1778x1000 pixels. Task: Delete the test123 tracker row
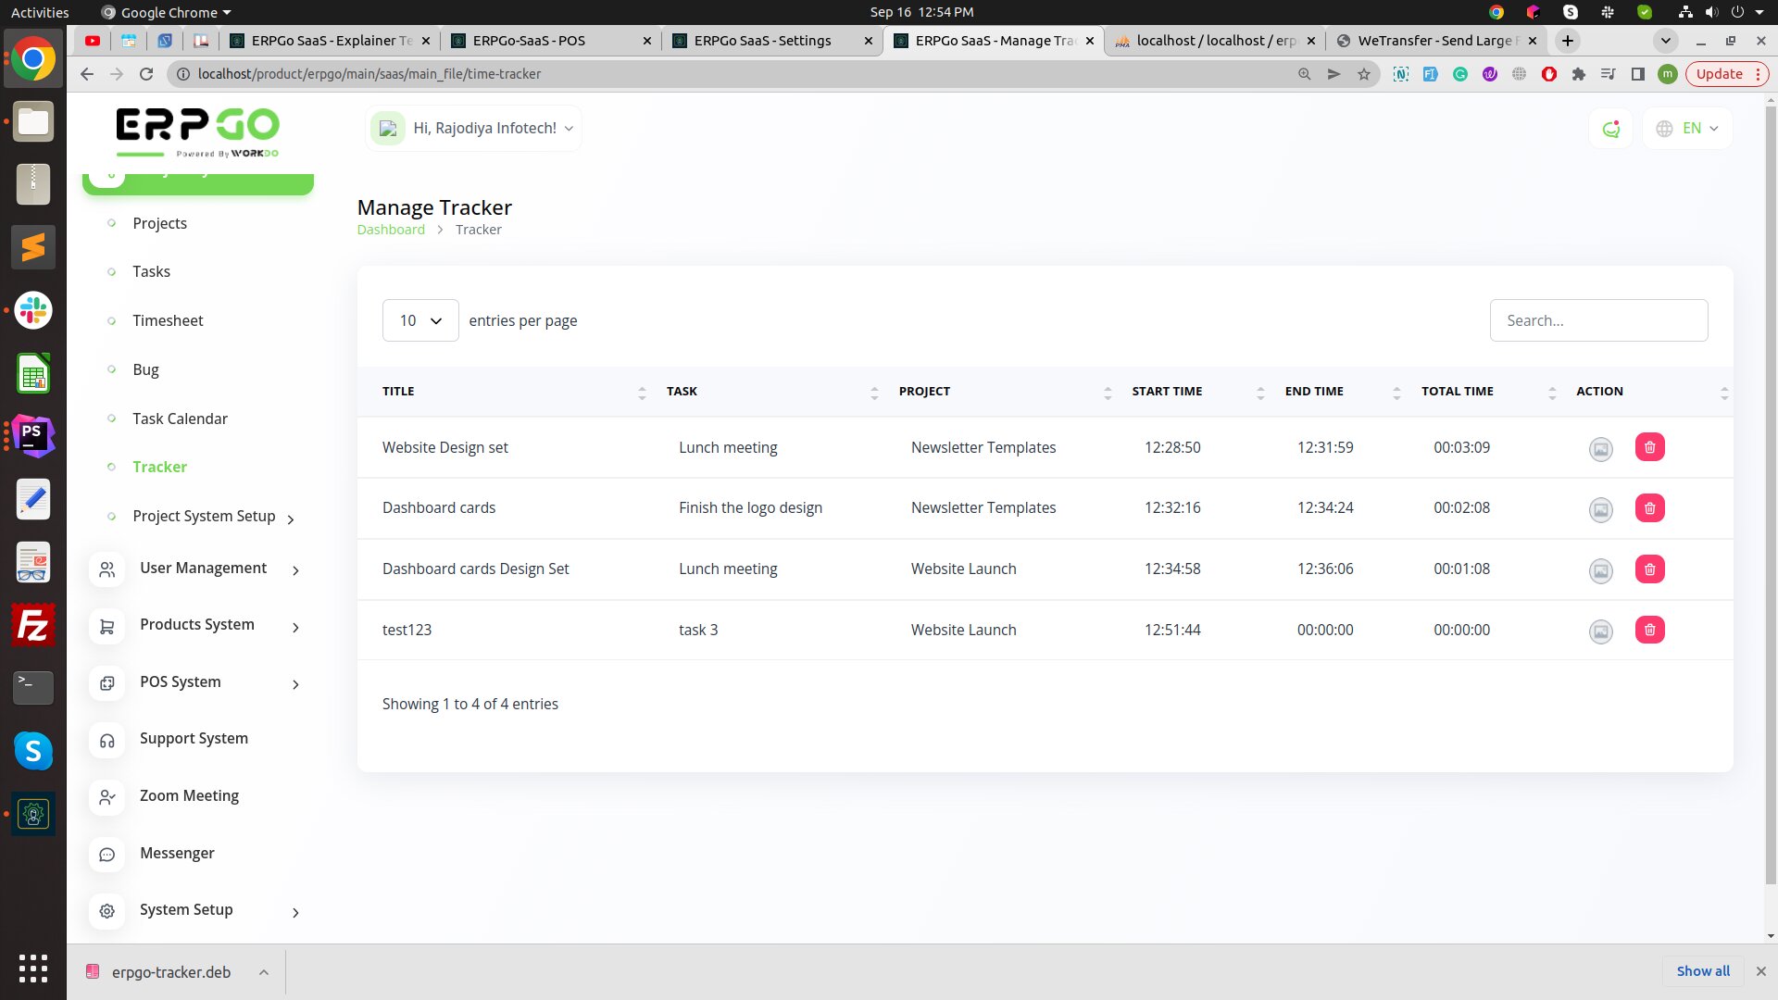(x=1649, y=631)
